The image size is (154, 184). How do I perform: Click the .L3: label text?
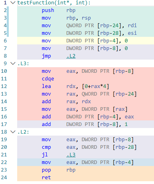coord(23,64)
